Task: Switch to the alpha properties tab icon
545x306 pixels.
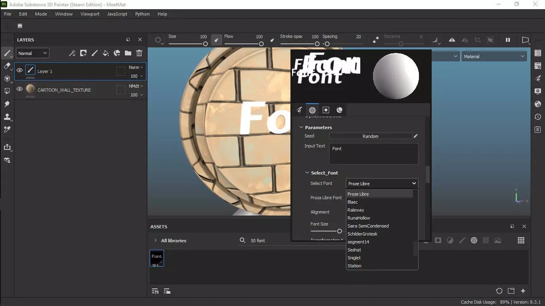Action: coord(312,110)
